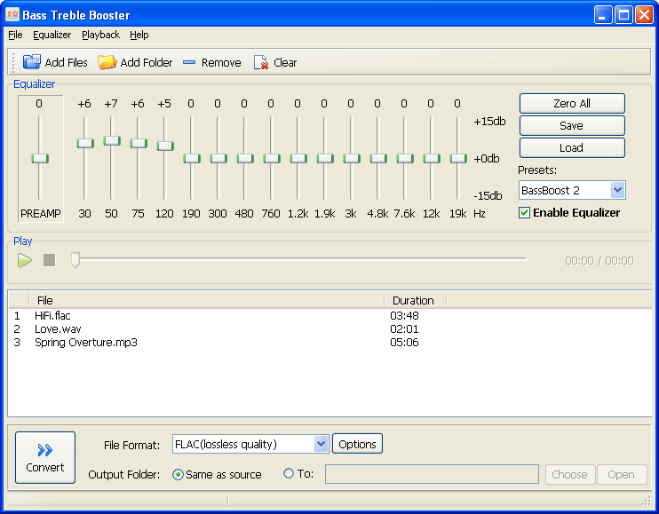Choose the To: output folder radio option
The image size is (659, 514).
point(289,474)
